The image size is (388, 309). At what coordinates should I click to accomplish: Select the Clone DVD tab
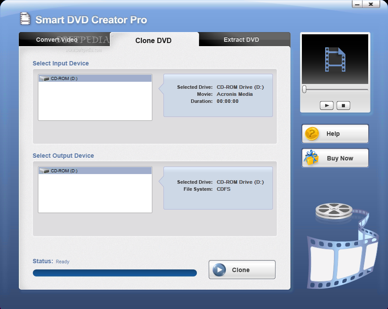(153, 40)
